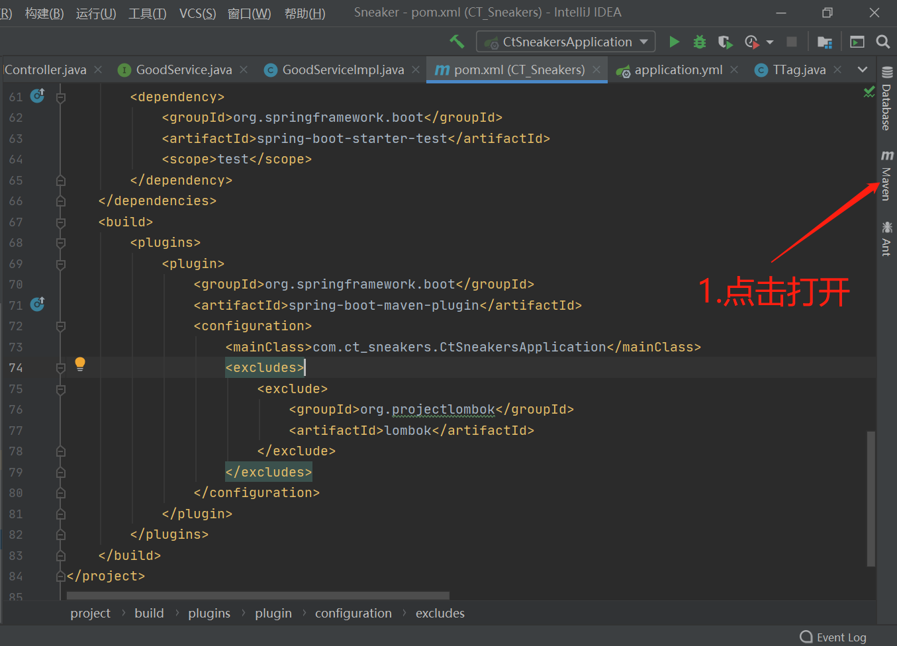Open the 帮助(H) menu

(305, 13)
